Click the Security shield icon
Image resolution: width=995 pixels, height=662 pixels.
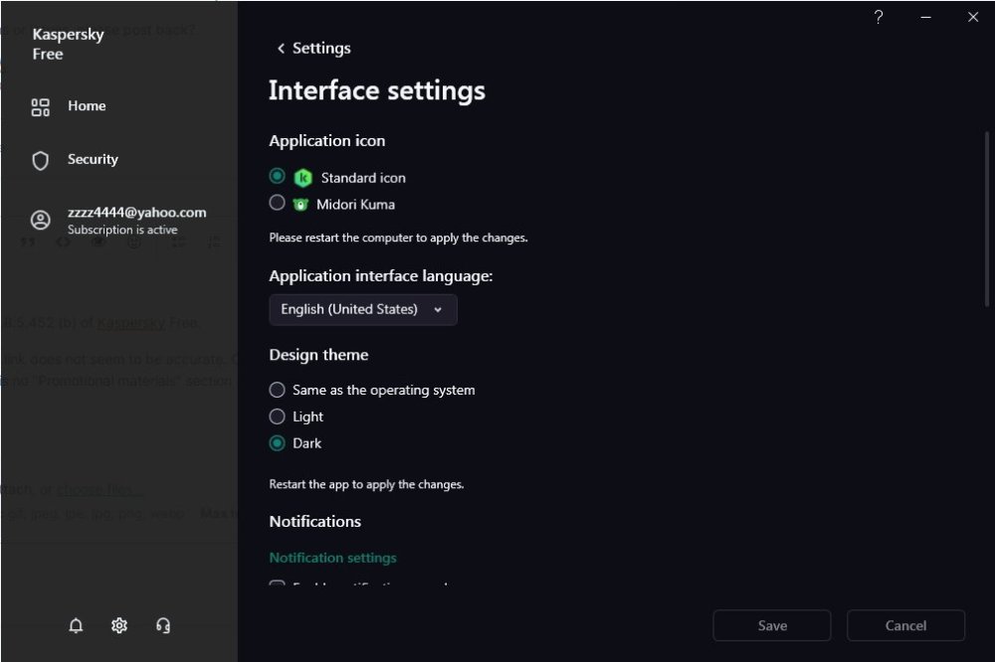pyautogui.click(x=41, y=160)
